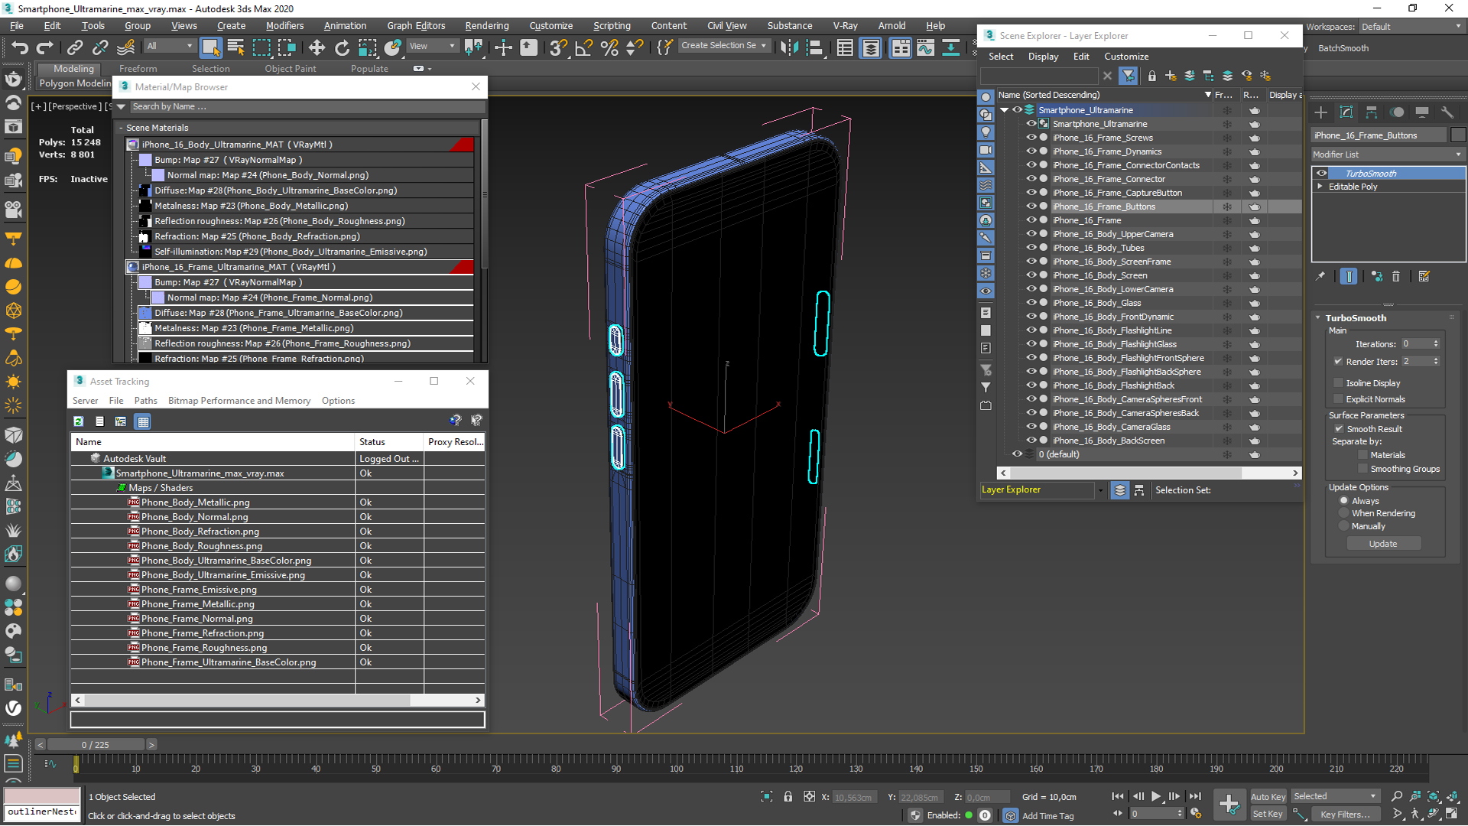Screen dimensions: 1468x826
Task: Collapse the Smartphone_Ultramarine layer tree
Action: [x=1004, y=110]
